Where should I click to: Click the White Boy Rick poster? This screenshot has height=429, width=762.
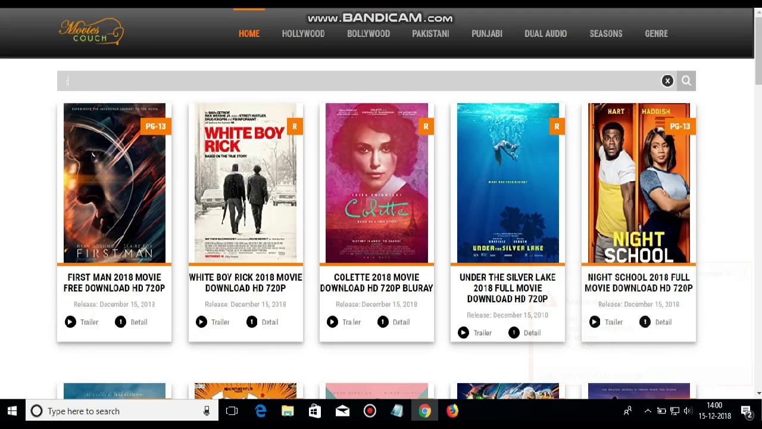[245, 183]
